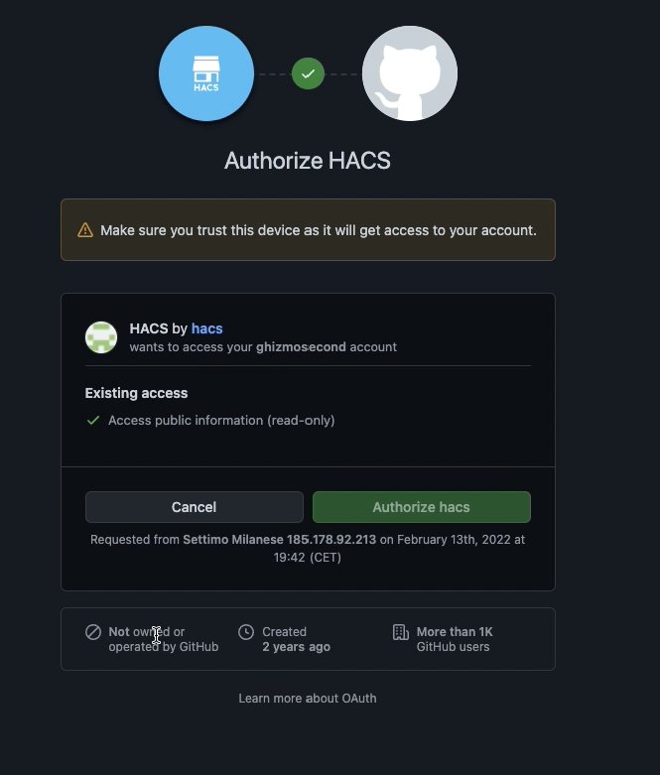Click the yellow warning triangle icon

click(85, 230)
